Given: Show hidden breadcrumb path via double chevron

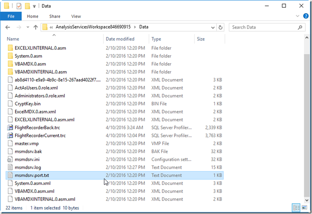Looking at the screenshot, I should 51,27.
